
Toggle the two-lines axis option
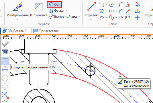[5, 61]
